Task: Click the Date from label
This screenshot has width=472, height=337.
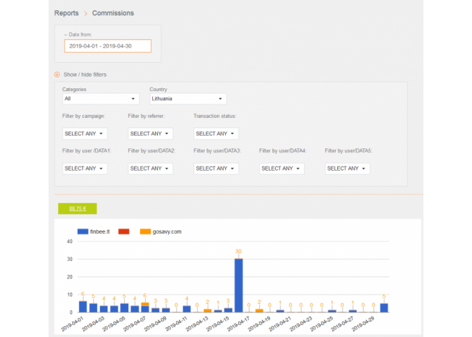Action: (x=80, y=34)
